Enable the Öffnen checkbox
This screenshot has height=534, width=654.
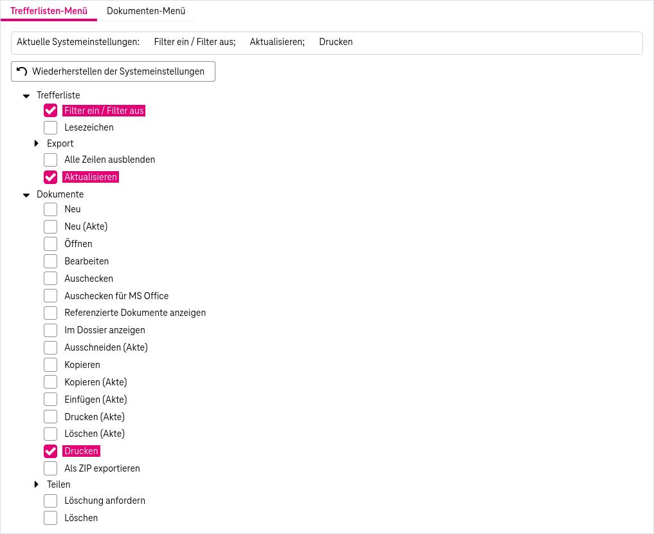50,244
